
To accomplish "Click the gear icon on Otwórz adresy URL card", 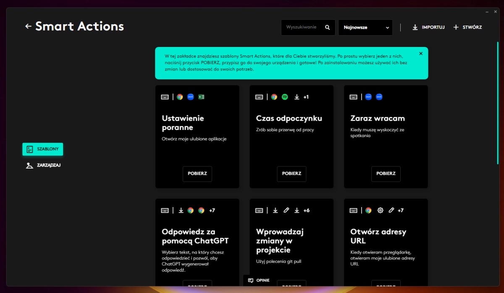I will (380, 210).
